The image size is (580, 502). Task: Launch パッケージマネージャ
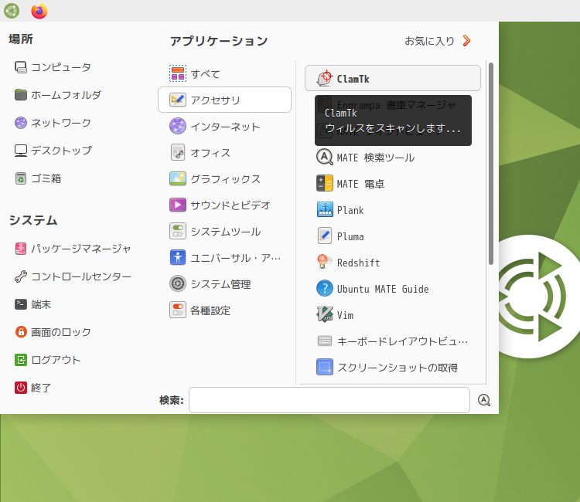click(x=73, y=249)
